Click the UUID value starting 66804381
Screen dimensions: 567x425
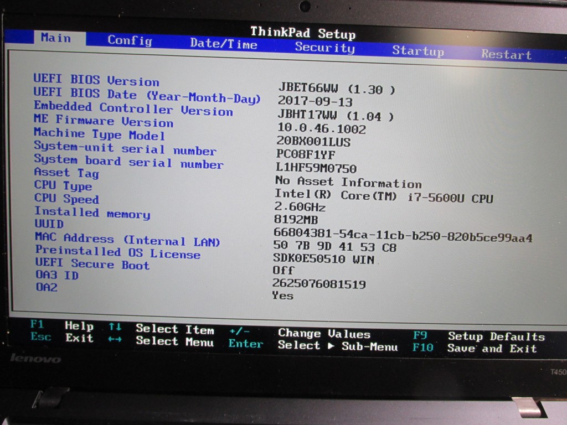(403, 235)
